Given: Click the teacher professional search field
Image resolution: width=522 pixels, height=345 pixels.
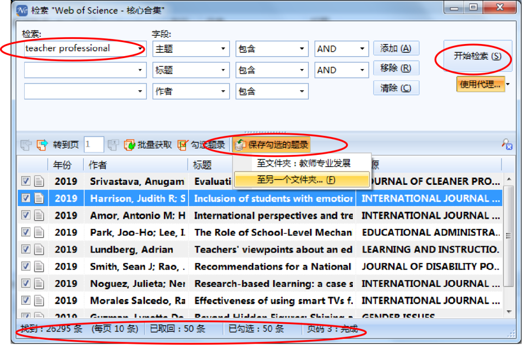Looking at the screenshot, I should point(85,49).
